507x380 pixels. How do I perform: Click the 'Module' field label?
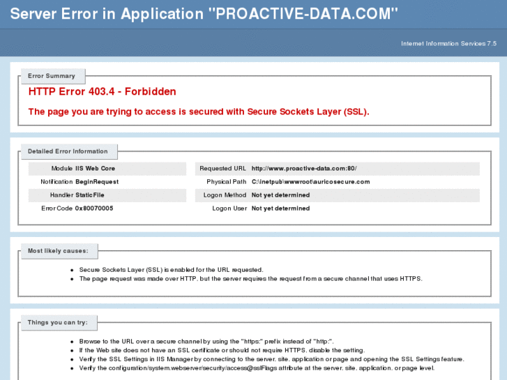pyautogui.click(x=62, y=169)
